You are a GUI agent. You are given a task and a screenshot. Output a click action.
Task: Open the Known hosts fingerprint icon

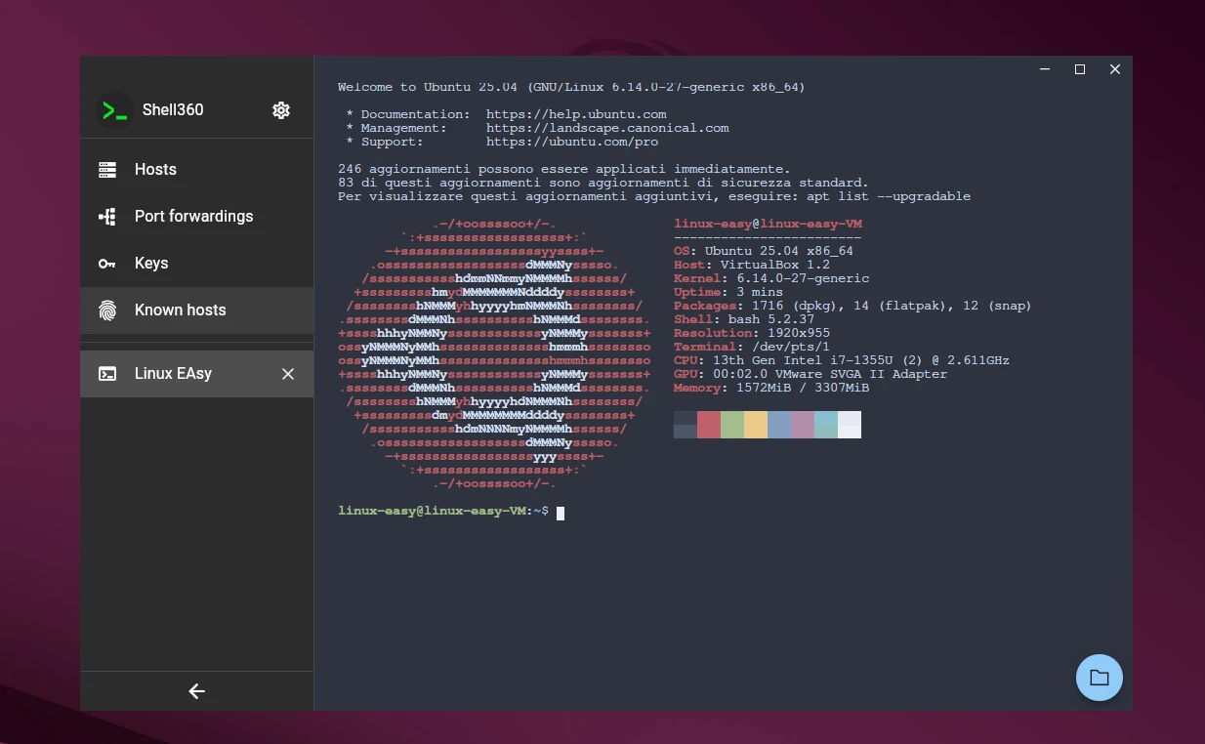(x=106, y=310)
